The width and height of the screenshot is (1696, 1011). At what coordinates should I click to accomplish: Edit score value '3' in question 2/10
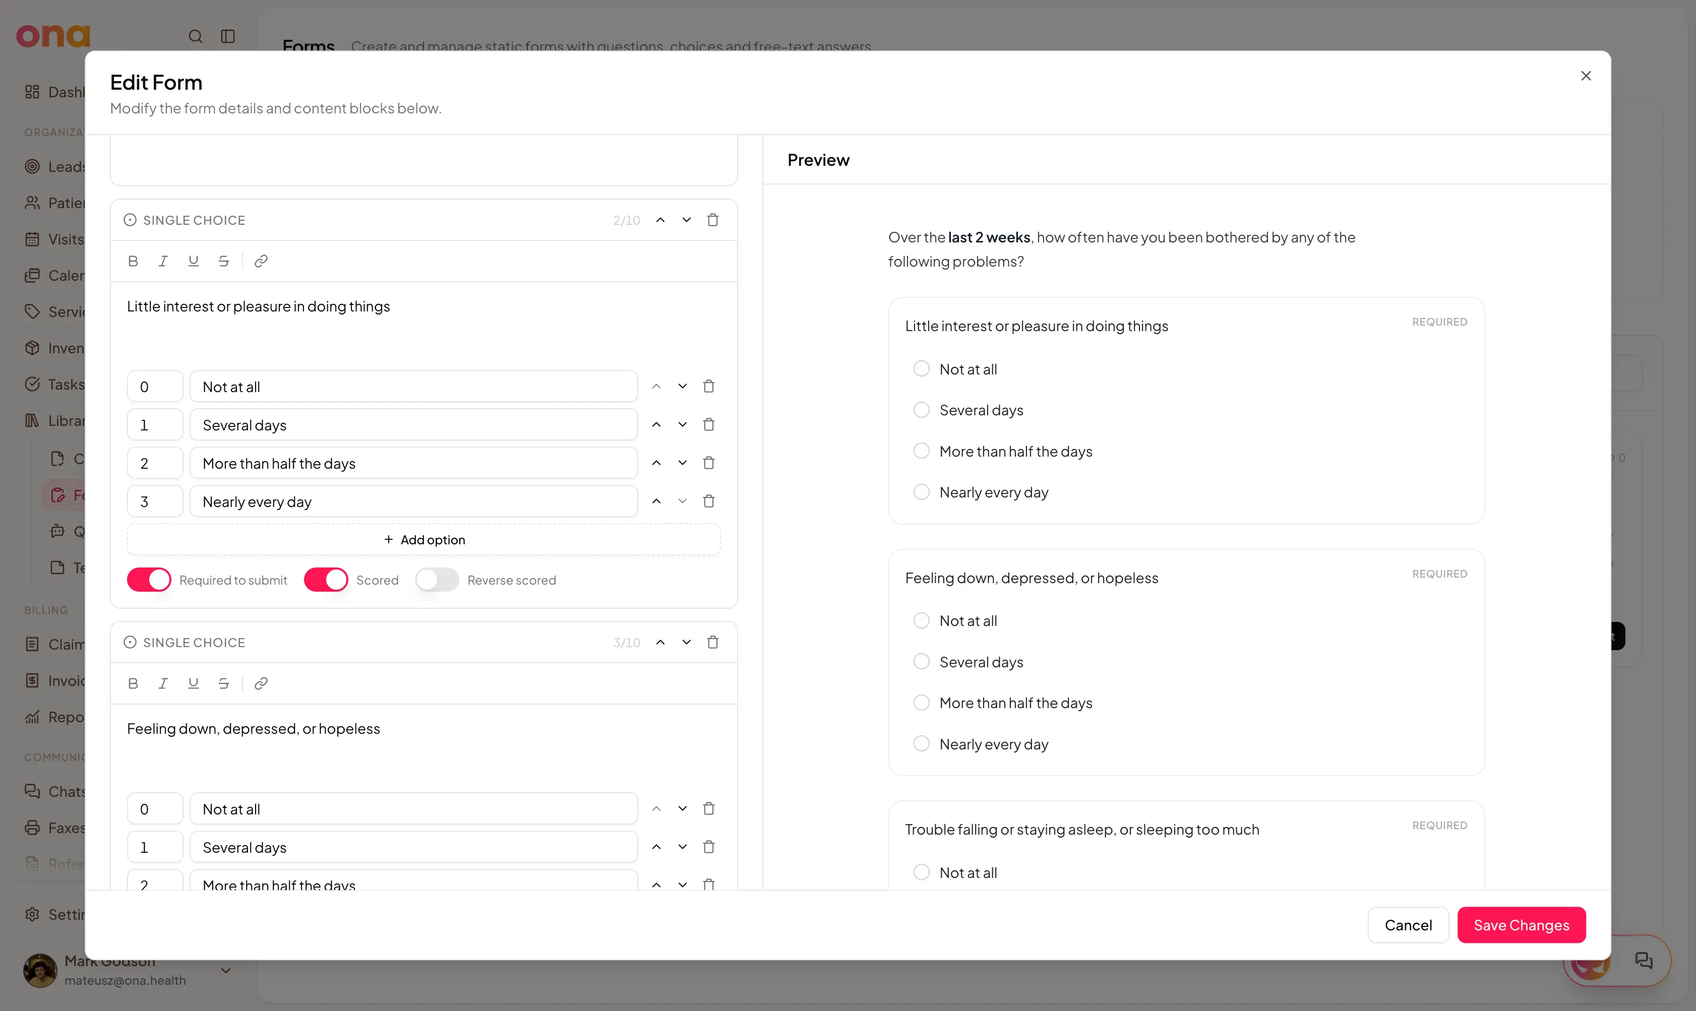tap(155, 501)
